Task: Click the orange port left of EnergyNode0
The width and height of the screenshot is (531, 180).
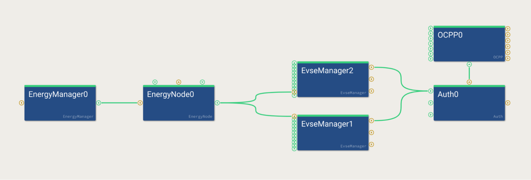Action: tap(140, 103)
